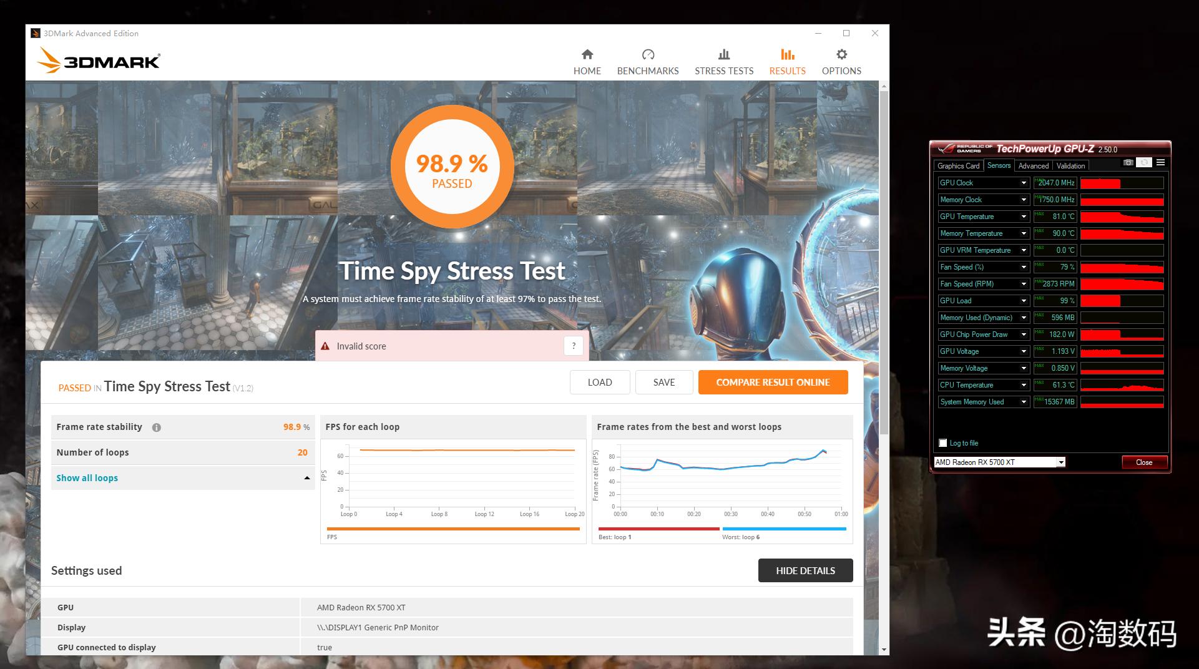Expand the GPU Temperature sensor dropdown
The width and height of the screenshot is (1199, 669).
1024,217
